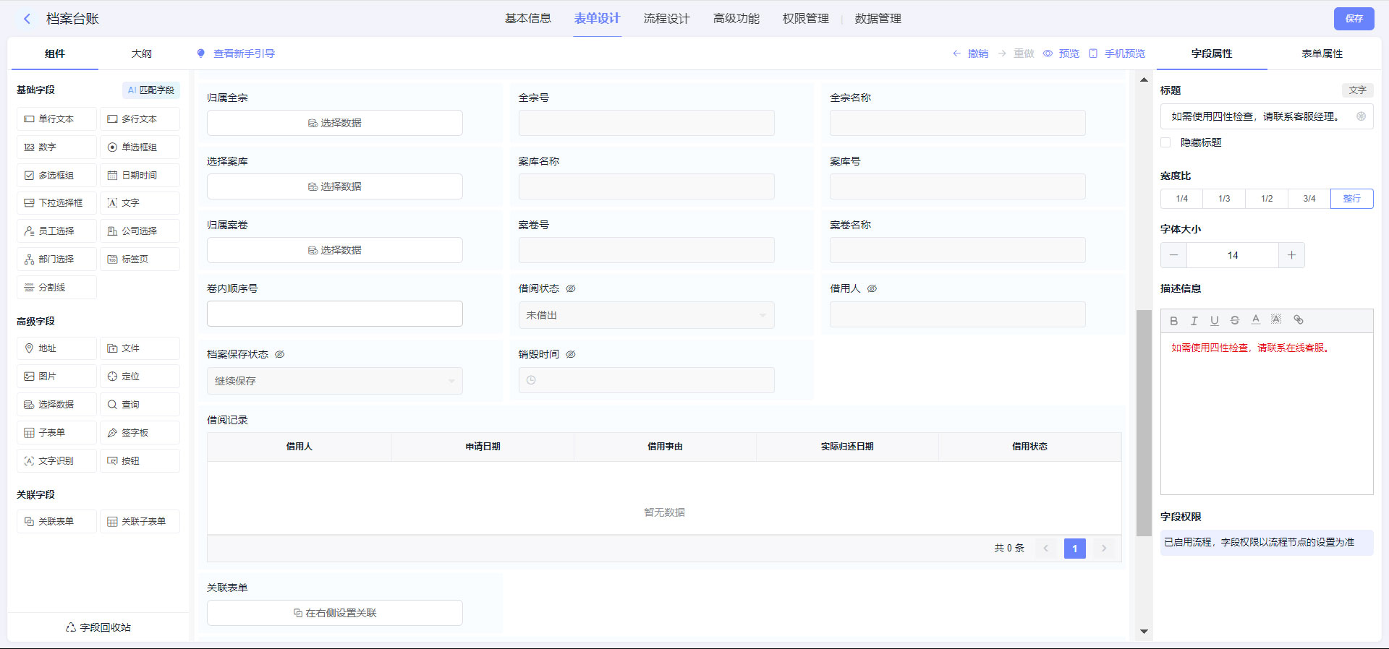This screenshot has width=1389, height=649.
Task: Open the 借阅状态 dropdown showing 未借出
Action: [646, 315]
